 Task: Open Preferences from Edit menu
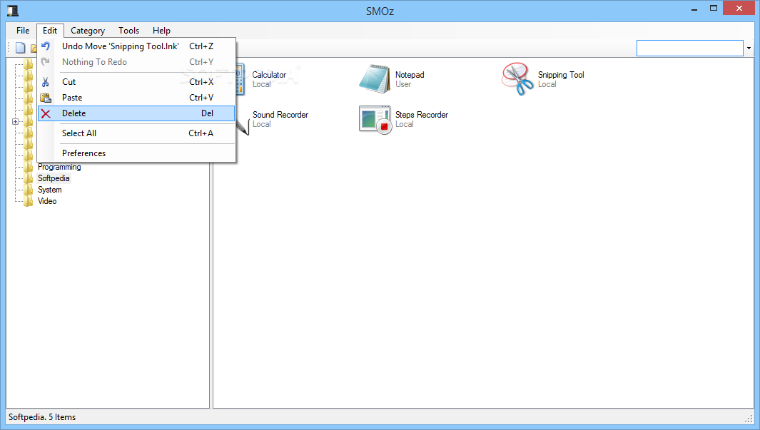click(x=137, y=153)
